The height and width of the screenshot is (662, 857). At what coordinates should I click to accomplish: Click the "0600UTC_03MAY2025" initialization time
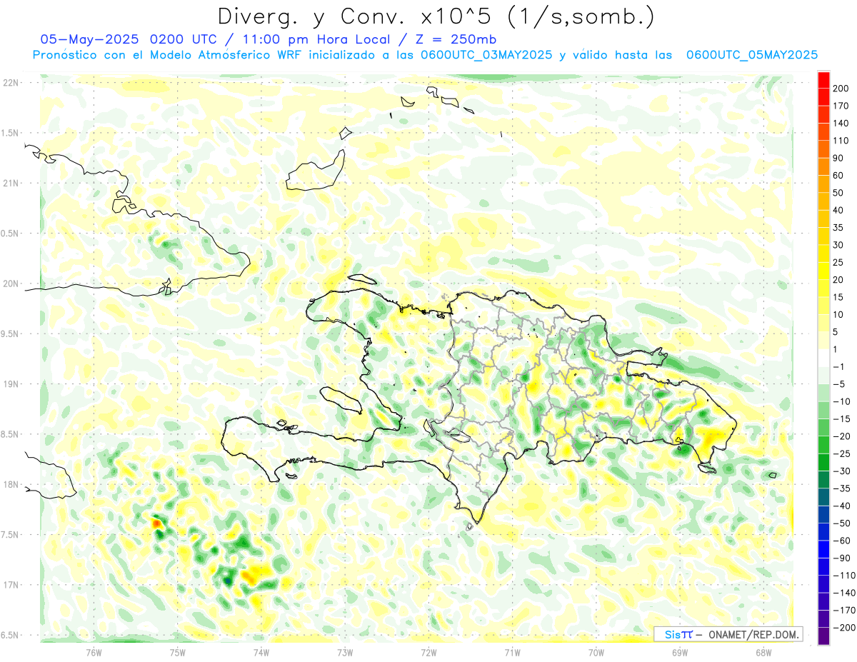click(x=486, y=55)
